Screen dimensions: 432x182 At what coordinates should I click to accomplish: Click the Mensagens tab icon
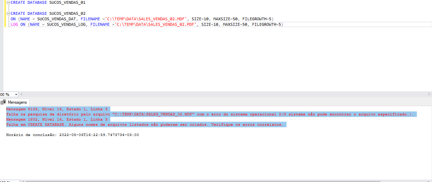(x=3, y=102)
